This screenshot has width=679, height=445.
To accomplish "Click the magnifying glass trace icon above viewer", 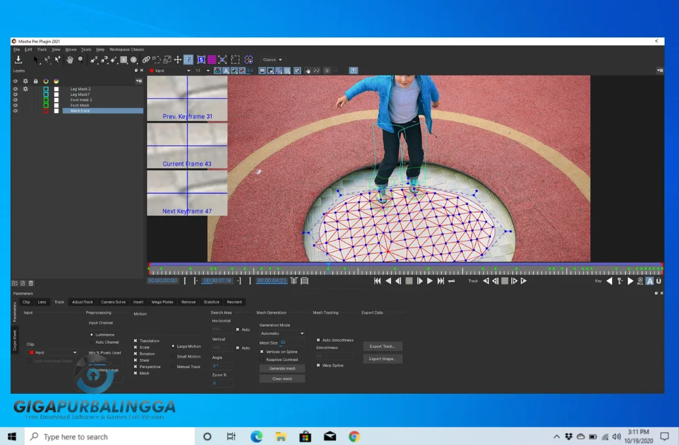I will click(296, 70).
